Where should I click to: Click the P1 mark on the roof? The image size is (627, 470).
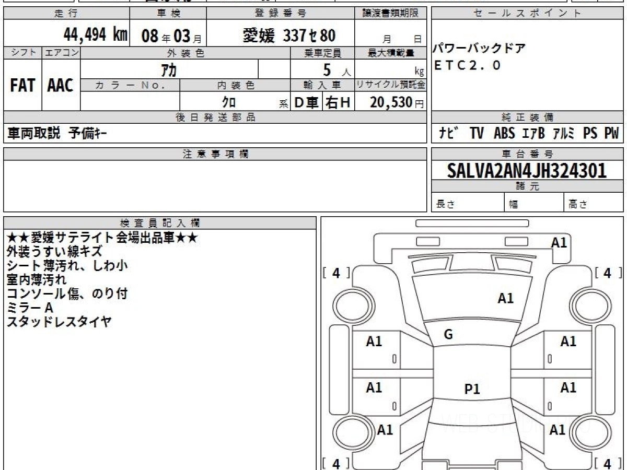click(x=472, y=389)
